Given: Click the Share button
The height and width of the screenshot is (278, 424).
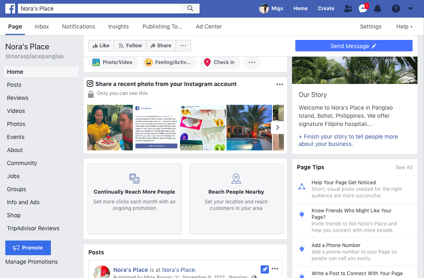Looking at the screenshot, I should click(161, 46).
